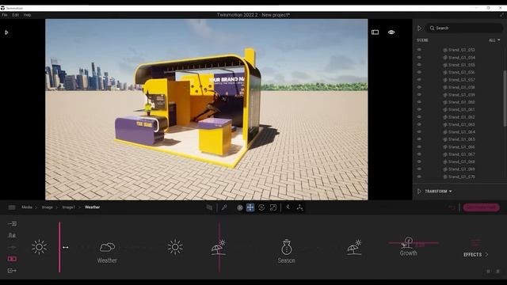Select Stand_G1_058 in the scene list

pos(461,87)
